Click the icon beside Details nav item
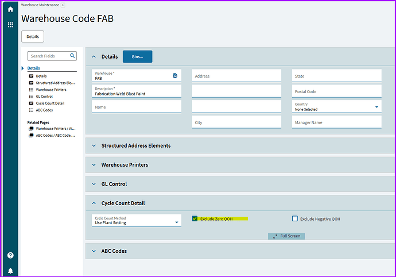This screenshot has width=396, height=277. (31, 76)
